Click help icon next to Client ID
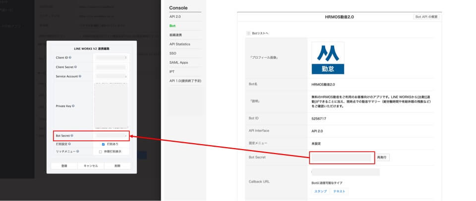 click(x=70, y=57)
